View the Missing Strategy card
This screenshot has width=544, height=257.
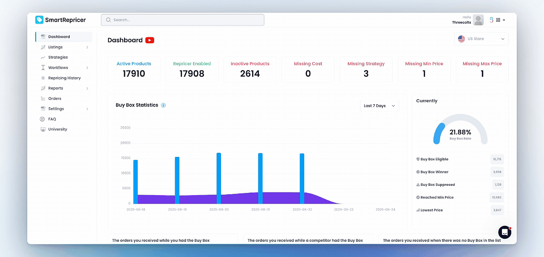[366, 69]
